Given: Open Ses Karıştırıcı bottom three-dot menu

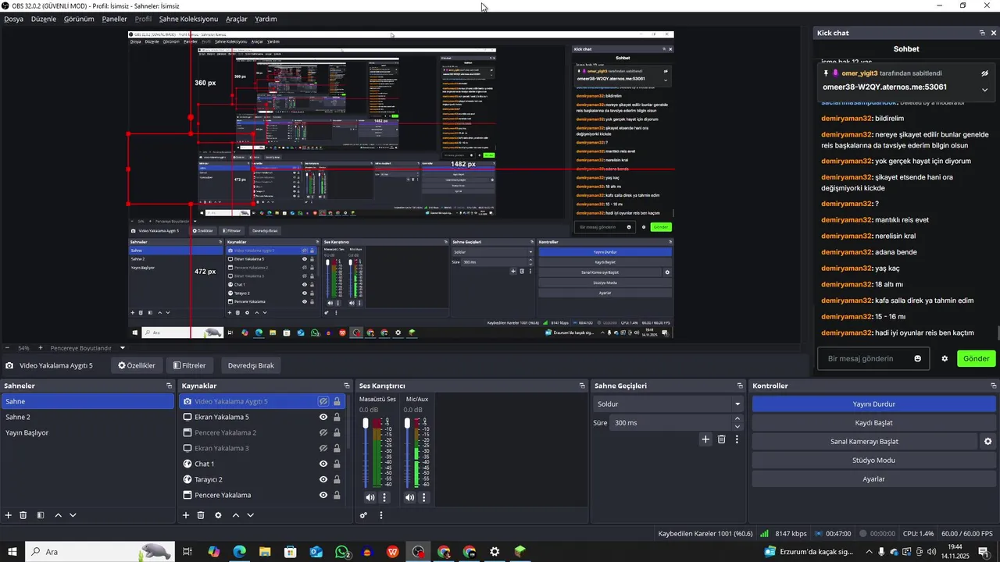Looking at the screenshot, I should tap(381, 515).
